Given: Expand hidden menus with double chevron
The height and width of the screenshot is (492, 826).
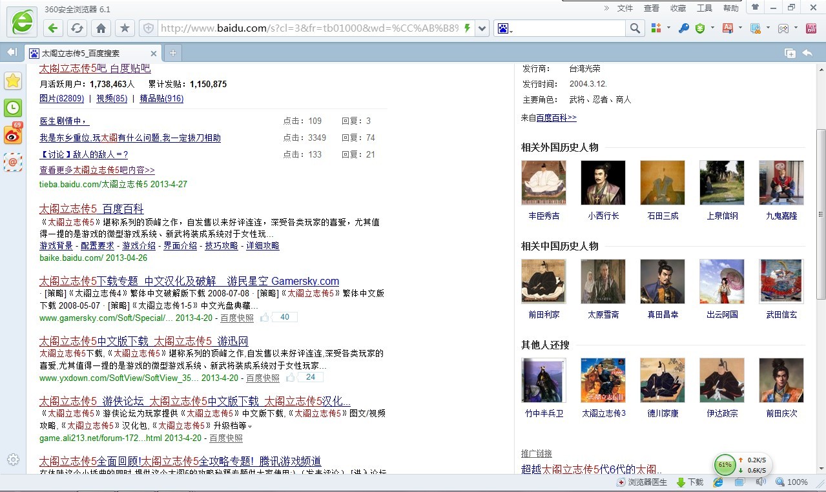Looking at the screenshot, I should pyautogui.click(x=606, y=8).
